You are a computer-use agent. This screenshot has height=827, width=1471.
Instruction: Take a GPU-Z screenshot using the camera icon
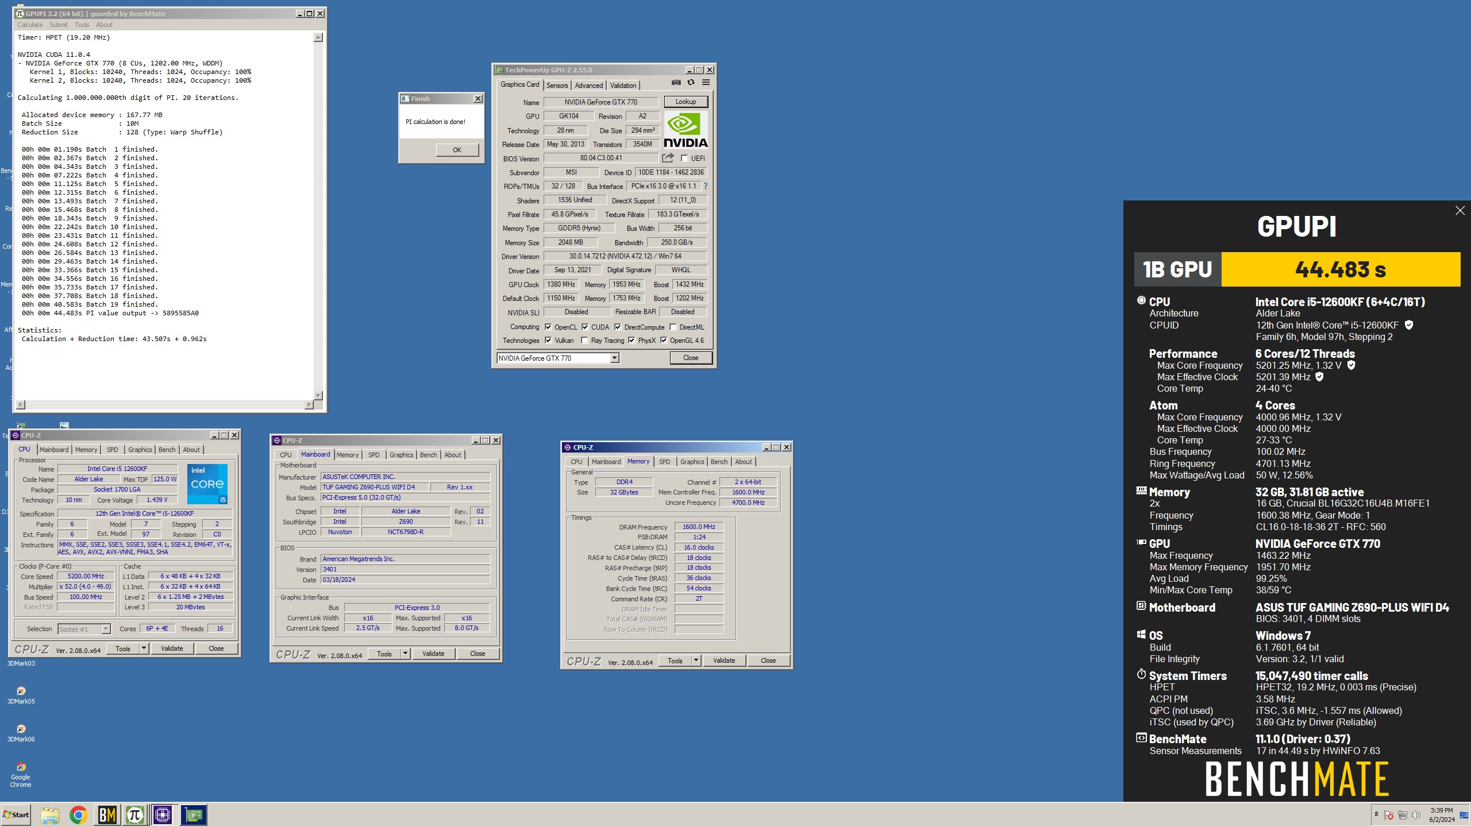676,83
